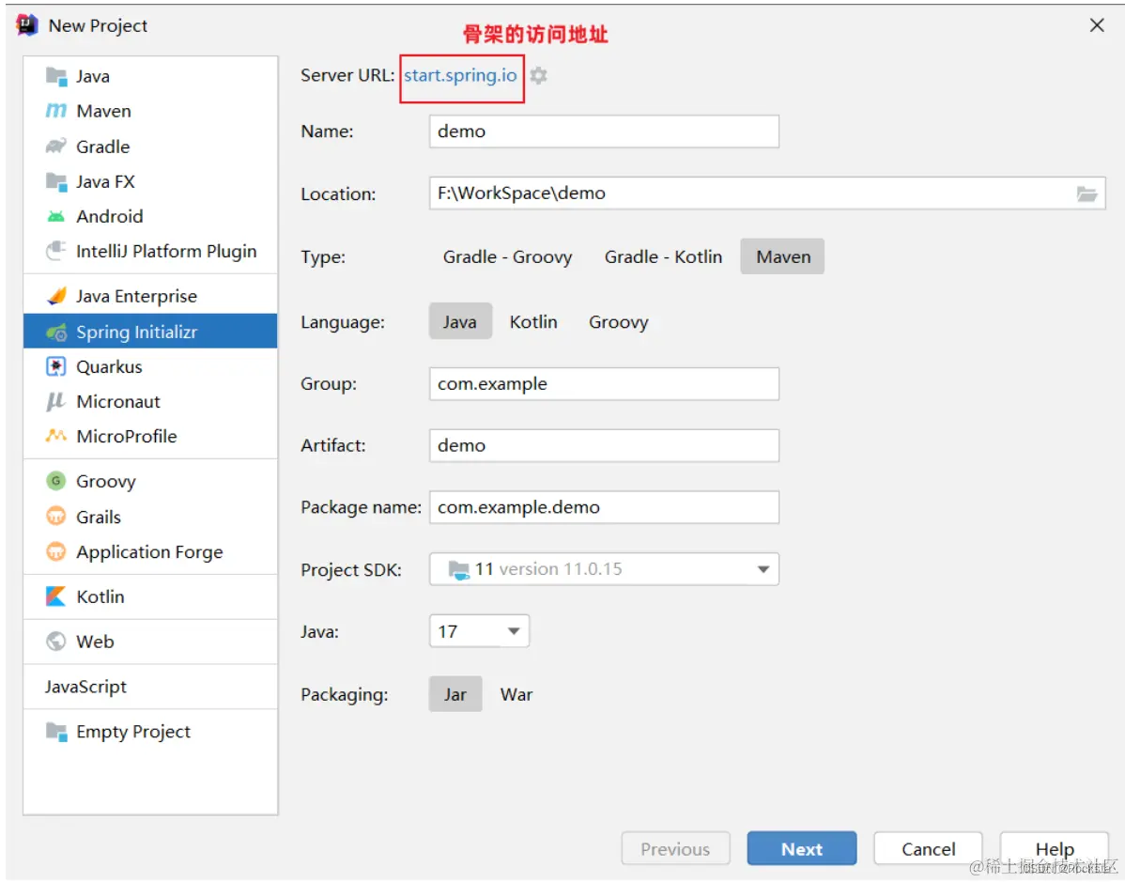Focus the Group input field
The image size is (1125, 882).
(x=604, y=384)
